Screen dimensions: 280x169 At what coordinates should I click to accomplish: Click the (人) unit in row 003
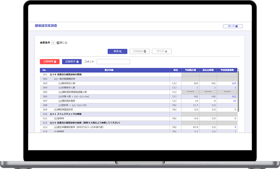pos(174,83)
